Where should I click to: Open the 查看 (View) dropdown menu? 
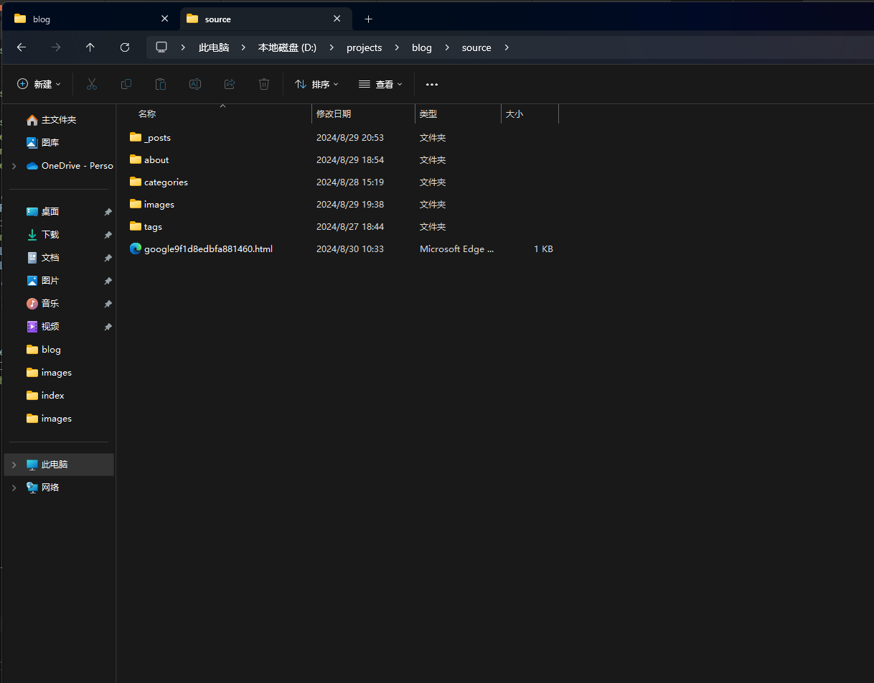pos(380,84)
